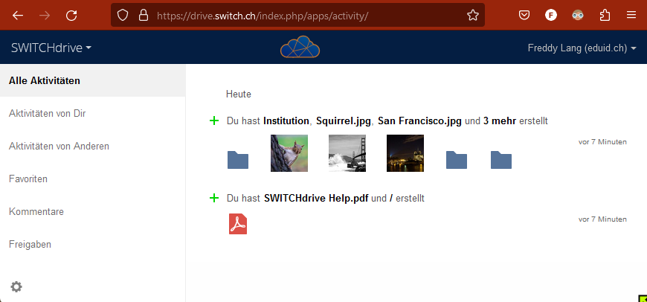The height and width of the screenshot is (302, 647).
Task: Click the green plus beside Institution activity
Action: [213, 121]
